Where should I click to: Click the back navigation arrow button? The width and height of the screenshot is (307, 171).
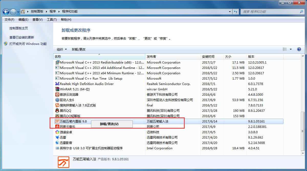tap(6, 12)
